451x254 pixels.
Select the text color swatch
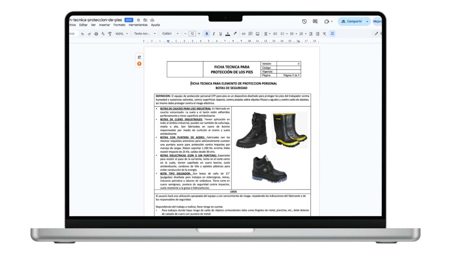click(228, 34)
